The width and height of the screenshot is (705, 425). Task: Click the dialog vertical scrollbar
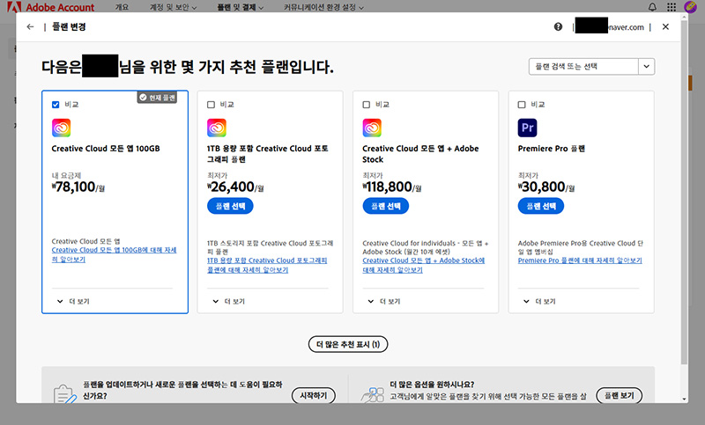coord(685,193)
